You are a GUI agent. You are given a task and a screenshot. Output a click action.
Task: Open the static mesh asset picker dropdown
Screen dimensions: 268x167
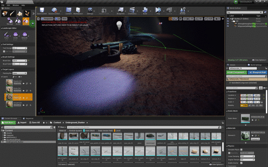point(258,117)
